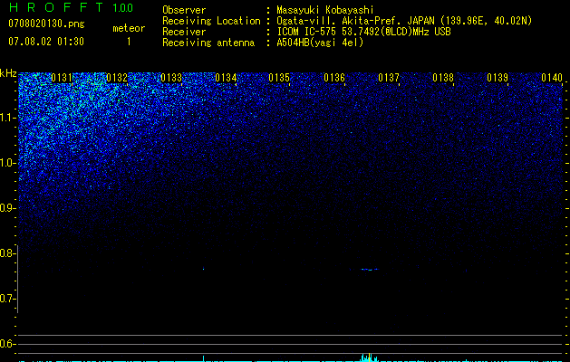This screenshot has width=570, height=362.
Task: Click the 1.0 frequency axis label
Action: 8,163
